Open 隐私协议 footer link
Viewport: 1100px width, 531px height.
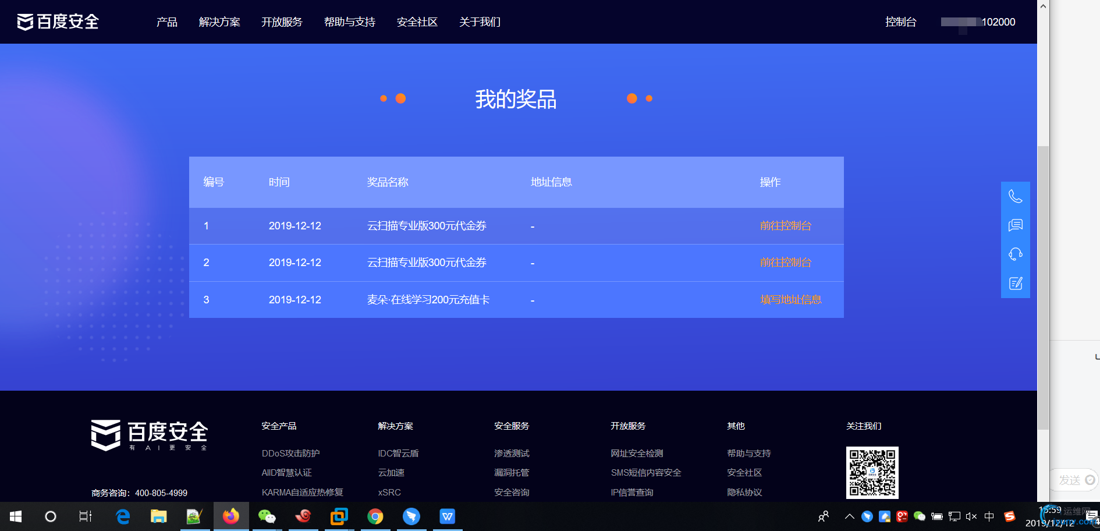click(x=744, y=493)
